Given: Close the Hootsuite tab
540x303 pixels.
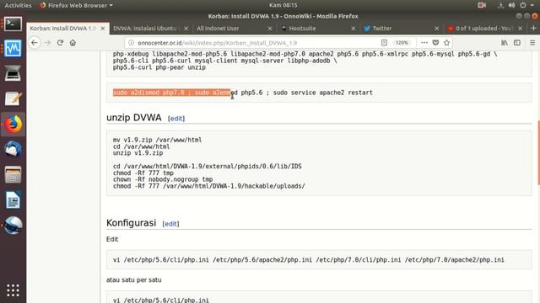Looking at the screenshot, I should tap(353, 29).
